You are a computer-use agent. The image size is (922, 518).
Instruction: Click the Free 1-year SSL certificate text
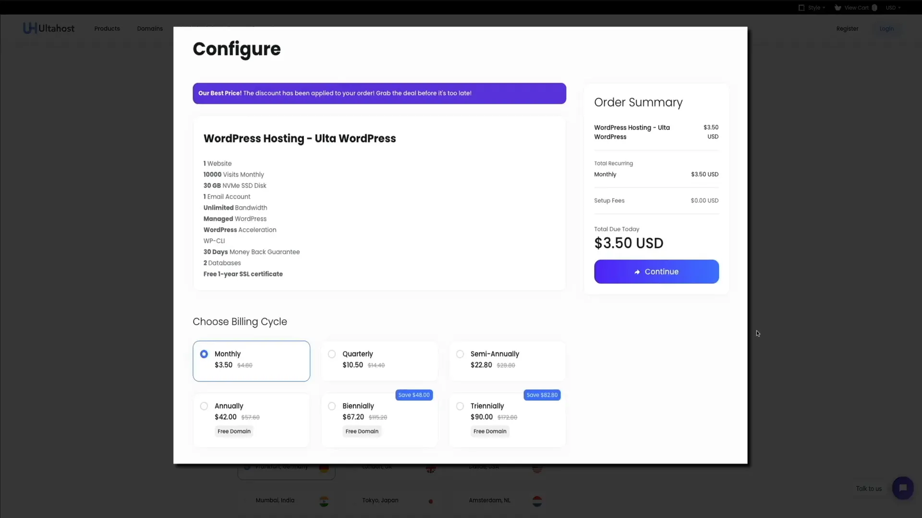click(x=243, y=274)
